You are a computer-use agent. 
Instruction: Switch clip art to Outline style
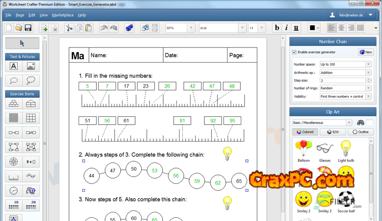click(361, 132)
